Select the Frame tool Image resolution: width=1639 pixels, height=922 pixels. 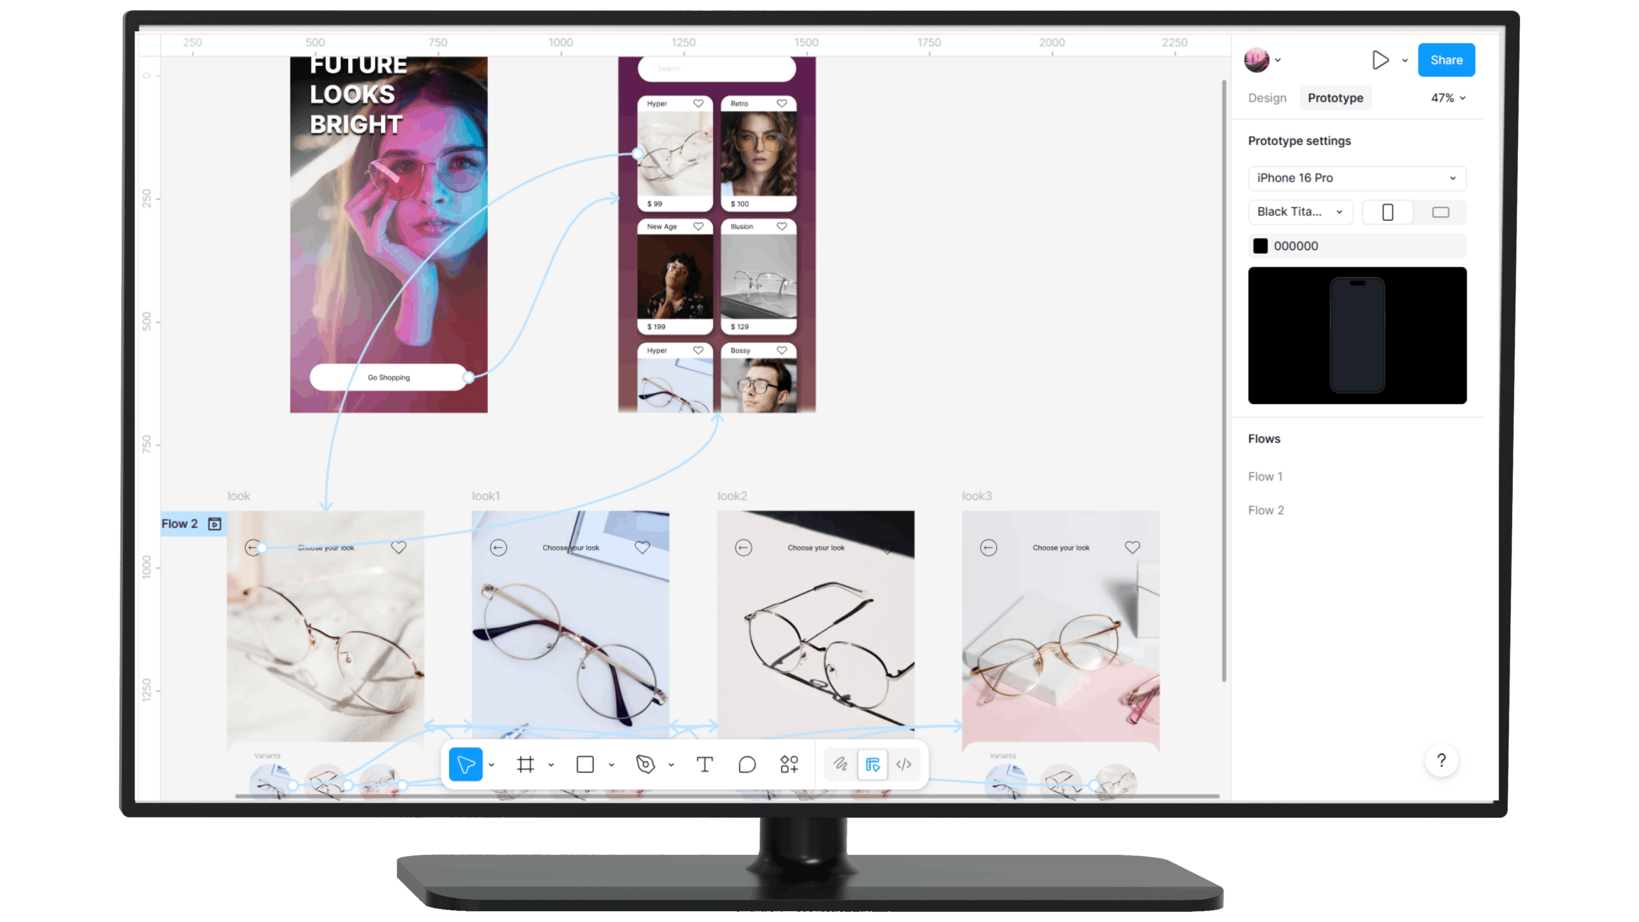526,764
